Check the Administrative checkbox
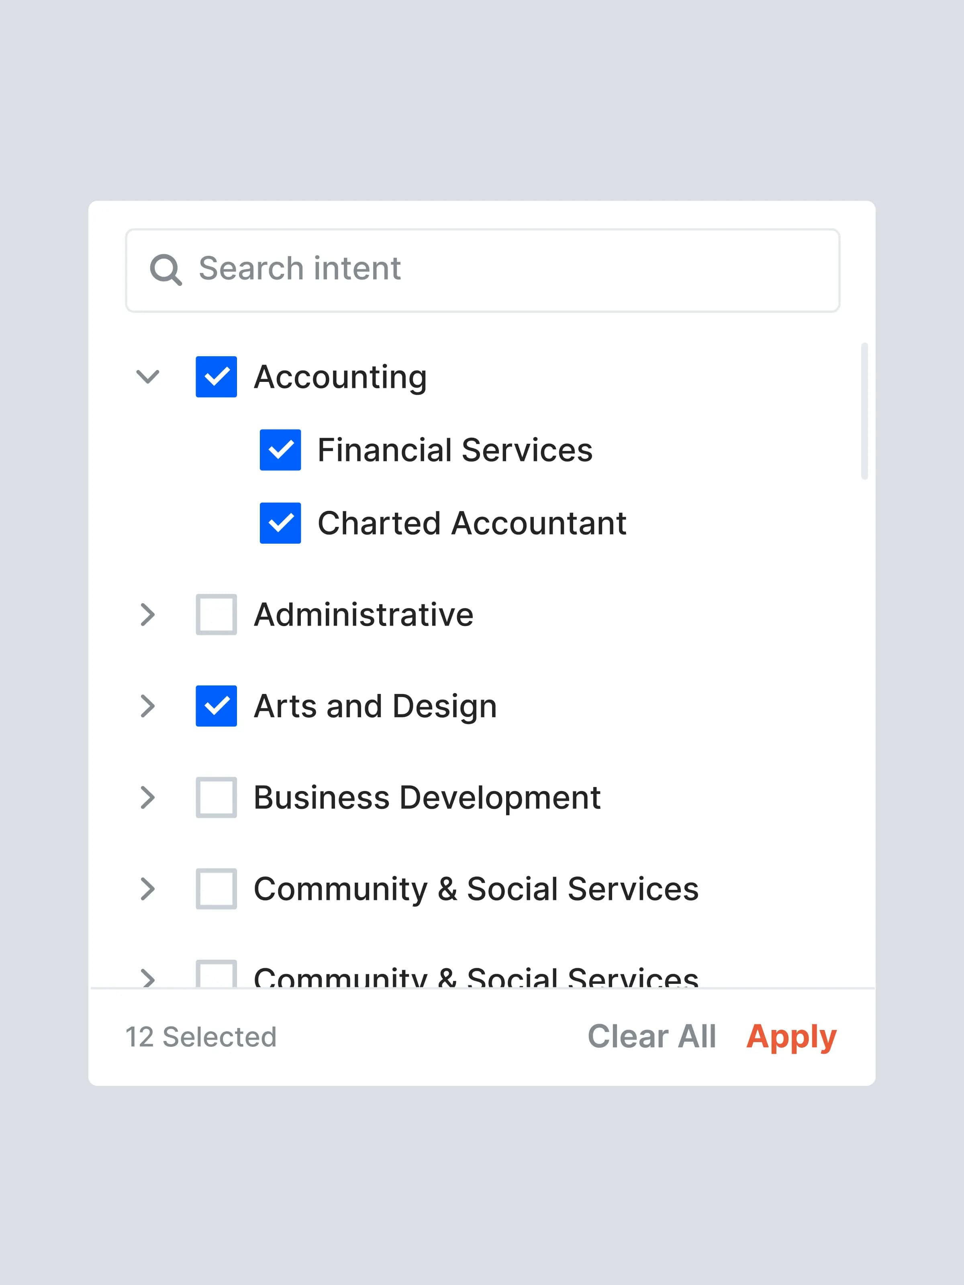964x1285 pixels. pos(216,615)
